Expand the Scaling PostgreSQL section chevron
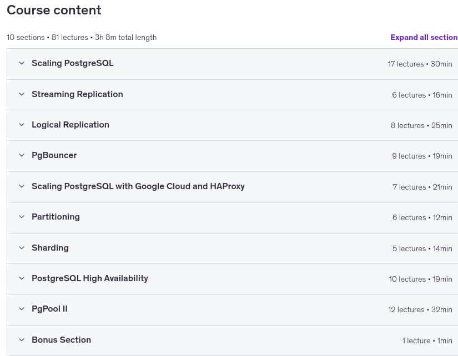Image resolution: width=458 pixels, height=356 pixels. pos(22,63)
